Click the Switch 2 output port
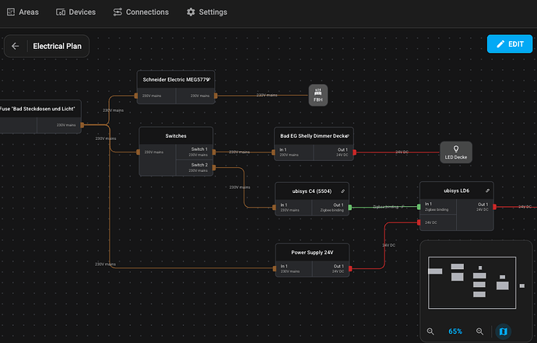This screenshot has width=537, height=343. (214, 168)
